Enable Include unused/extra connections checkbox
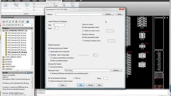This screenshot has height=96, width=171. click(51, 58)
